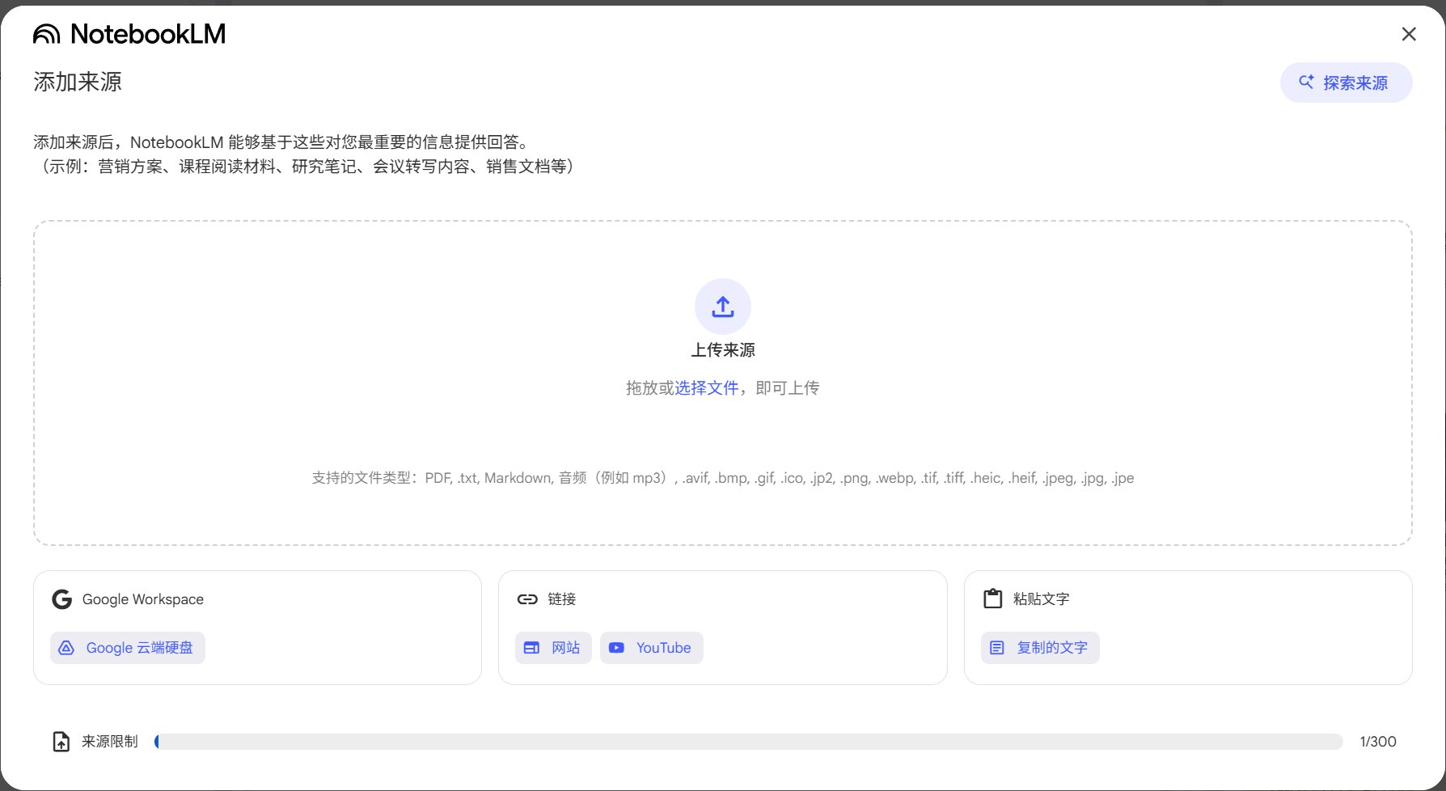The height and width of the screenshot is (791, 1446).
Task: Open the Google 云端硬盘 source option
Action: point(128,648)
